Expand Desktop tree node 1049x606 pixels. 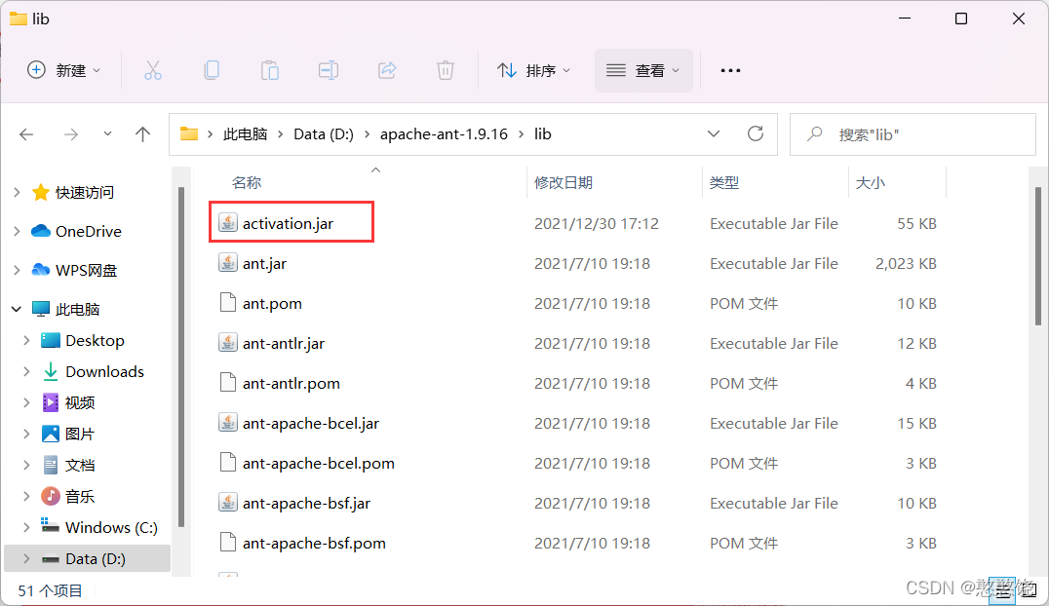point(26,340)
